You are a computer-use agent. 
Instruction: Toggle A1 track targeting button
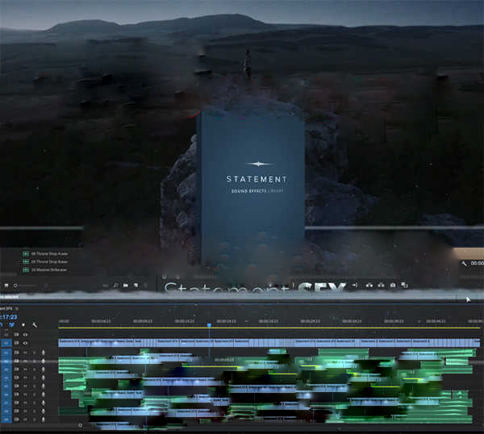pos(6,353)
